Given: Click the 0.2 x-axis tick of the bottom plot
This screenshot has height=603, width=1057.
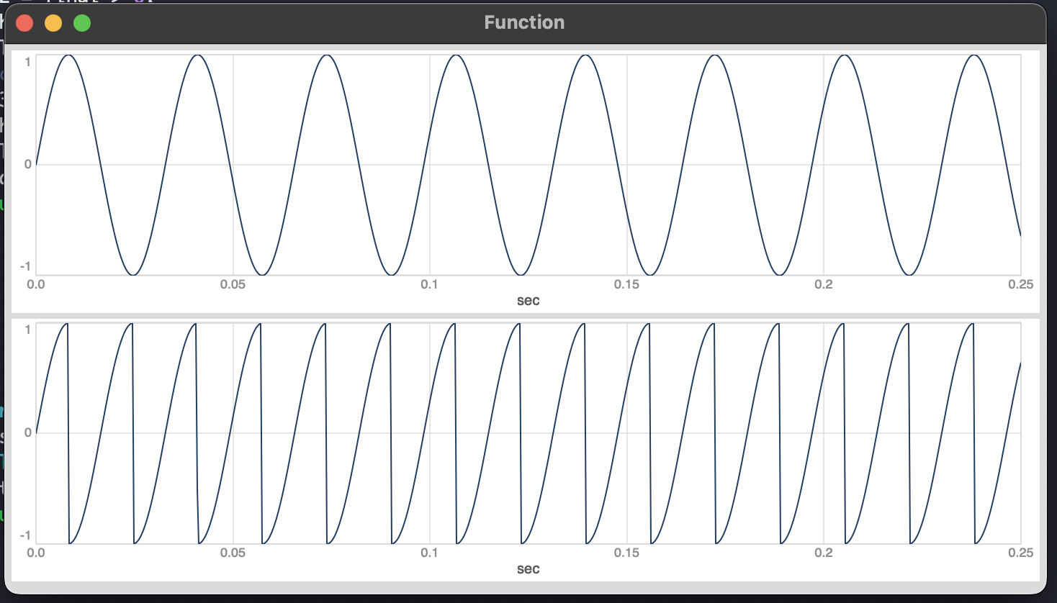Looking at the screenshot, I should pyautogui.click(x=824, y=553).
